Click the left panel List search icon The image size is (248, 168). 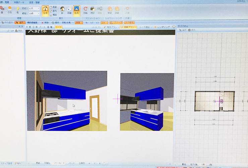(x=10, y=31)
